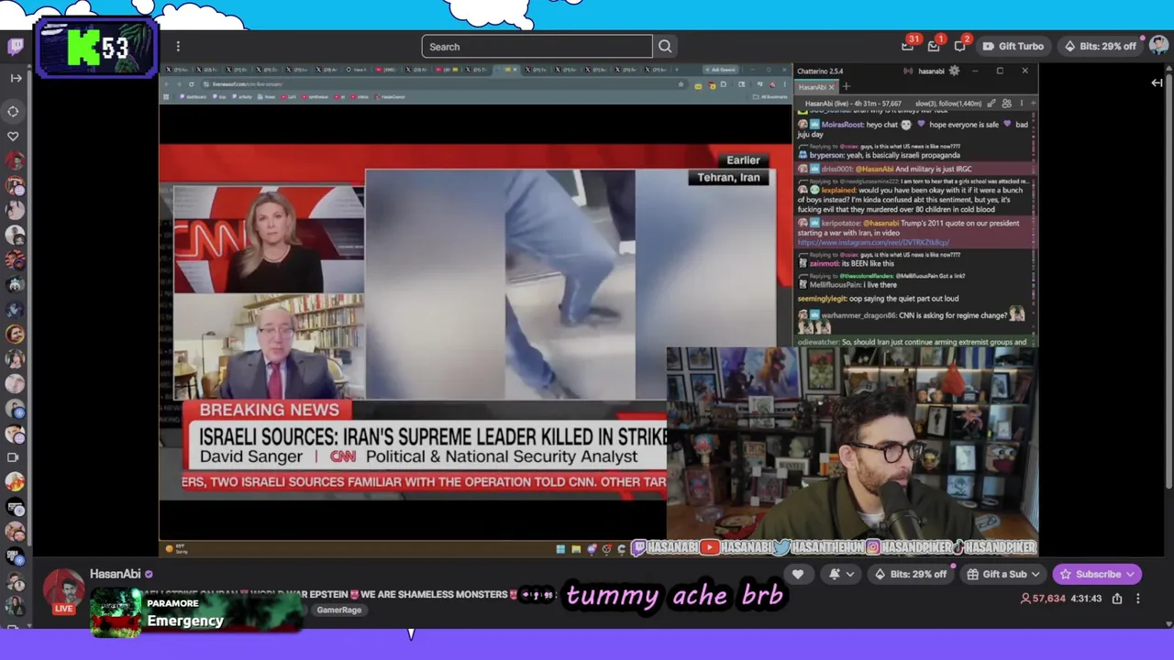This screenshot has width=1174, height=660.
Task: Open the HasanAbi channel name link
Action: (x=115, y=574)
